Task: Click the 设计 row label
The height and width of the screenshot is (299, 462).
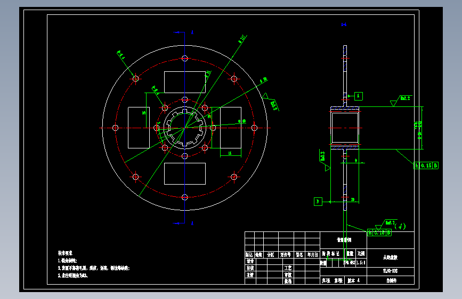Action: tap(250, 261)
